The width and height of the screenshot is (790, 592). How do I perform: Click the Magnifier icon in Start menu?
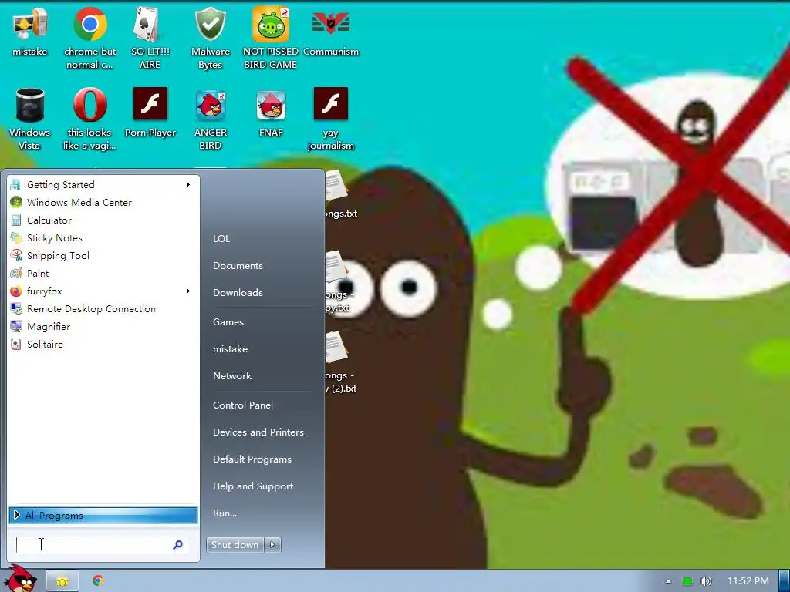(x=16, y=326)
